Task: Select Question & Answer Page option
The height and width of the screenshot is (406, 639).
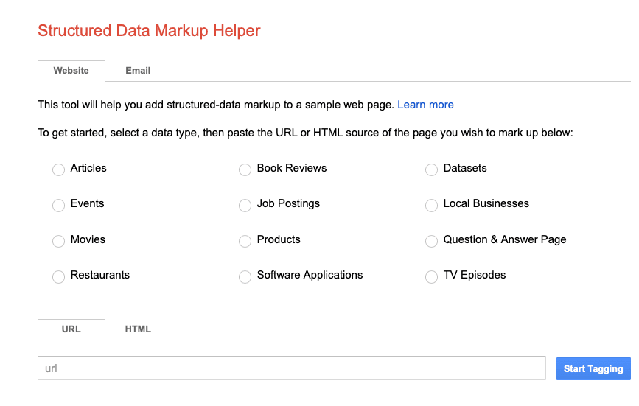Action: 432,242
